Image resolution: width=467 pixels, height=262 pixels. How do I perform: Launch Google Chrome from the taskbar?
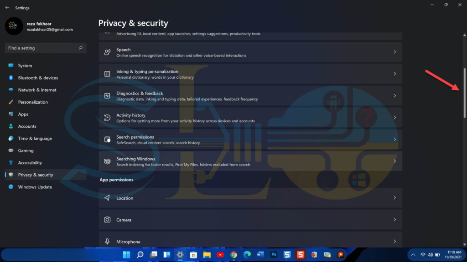tap(234, 255)
